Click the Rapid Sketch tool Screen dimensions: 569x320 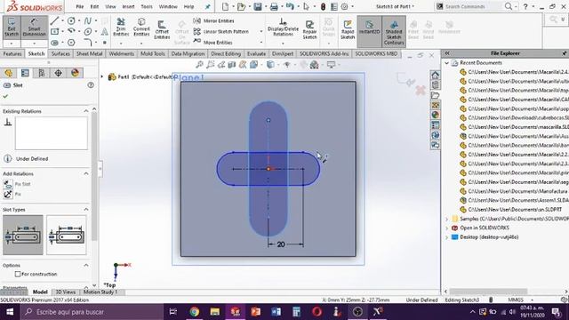tap(348, 29)
